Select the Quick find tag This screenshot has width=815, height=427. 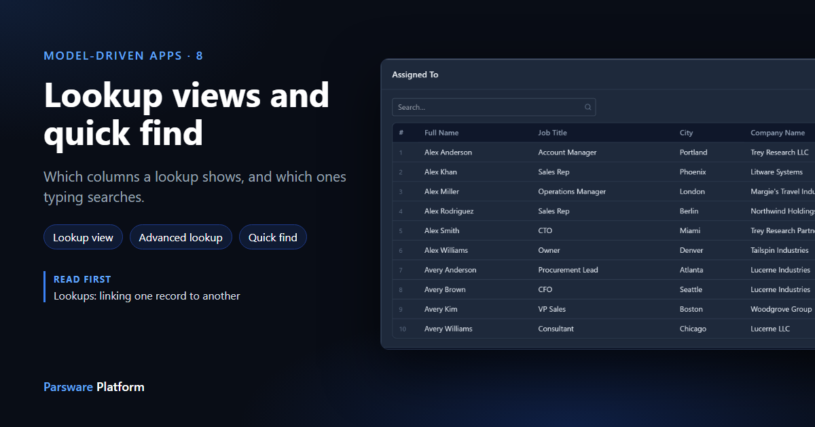[273, 237]
